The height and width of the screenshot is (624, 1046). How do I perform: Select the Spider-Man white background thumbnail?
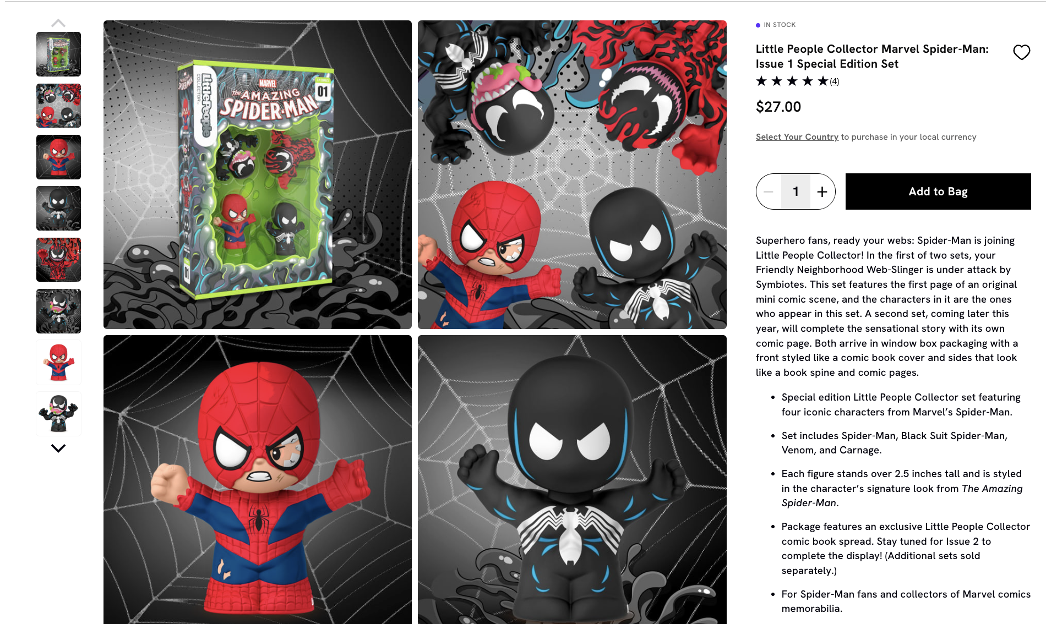click(x=58, y=362)
